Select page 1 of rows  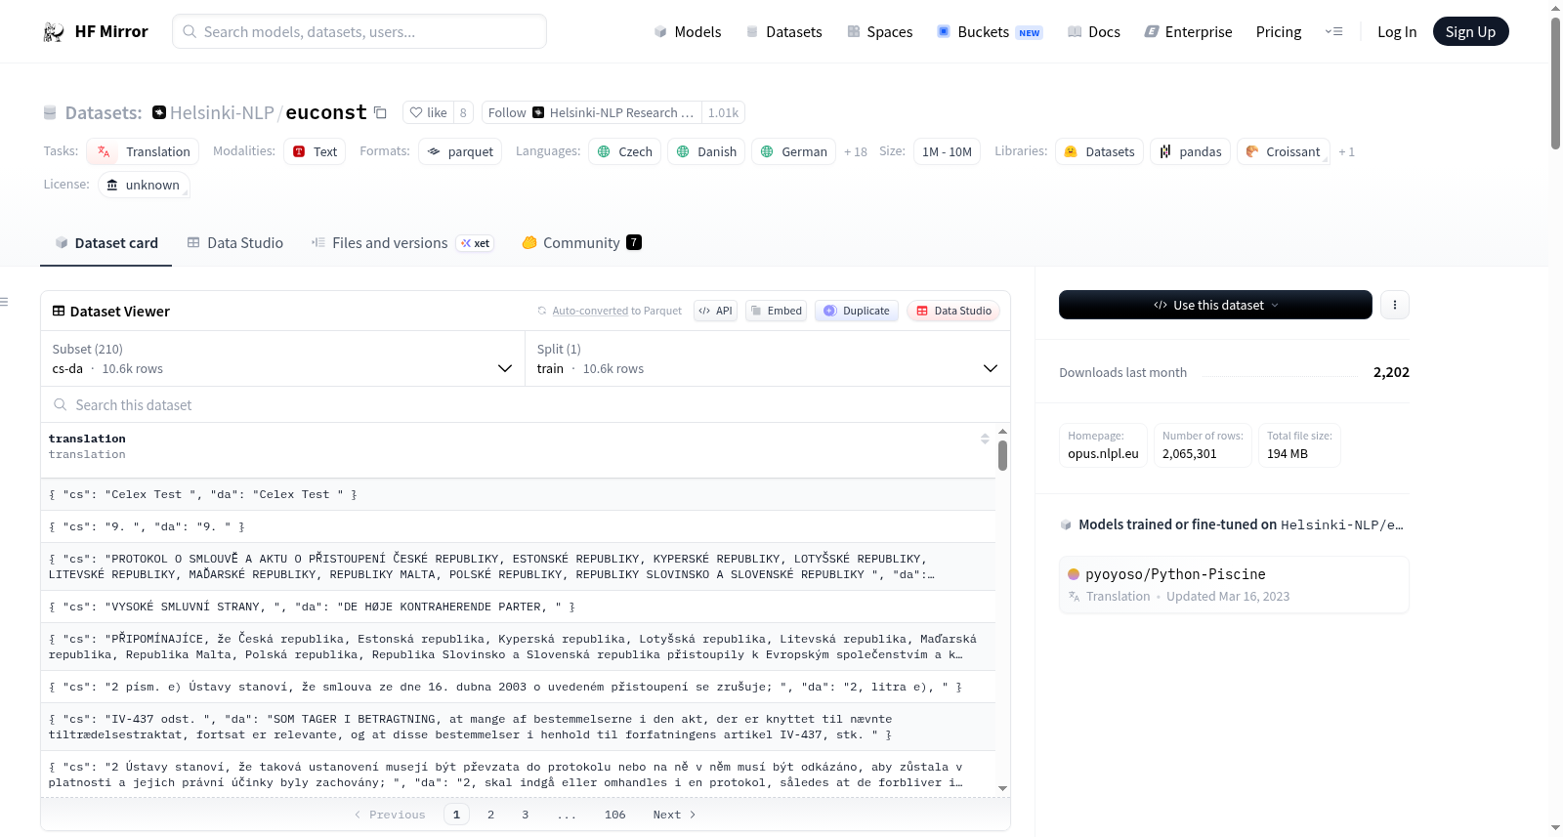[x=456, y=815]
